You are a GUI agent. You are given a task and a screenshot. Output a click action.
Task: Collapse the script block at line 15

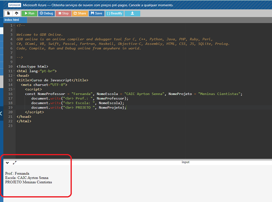coord(14,90)
